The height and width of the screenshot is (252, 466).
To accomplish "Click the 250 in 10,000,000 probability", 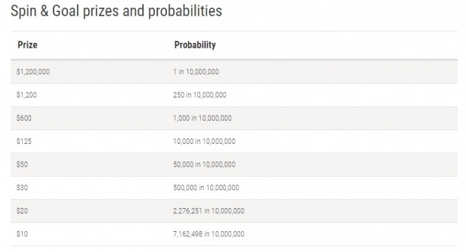I will (200, 95).
